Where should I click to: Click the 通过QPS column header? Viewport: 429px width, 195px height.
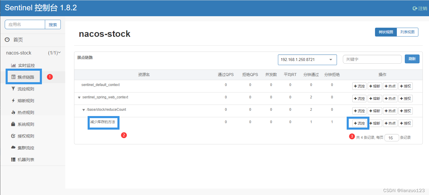click(x=226, y=75)
